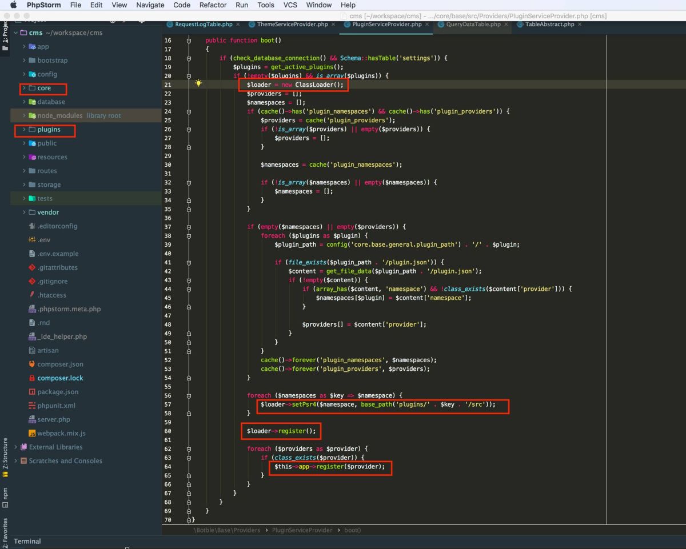Toggle the Project tool window button
The image size is (686, 549).
[5, 36]
